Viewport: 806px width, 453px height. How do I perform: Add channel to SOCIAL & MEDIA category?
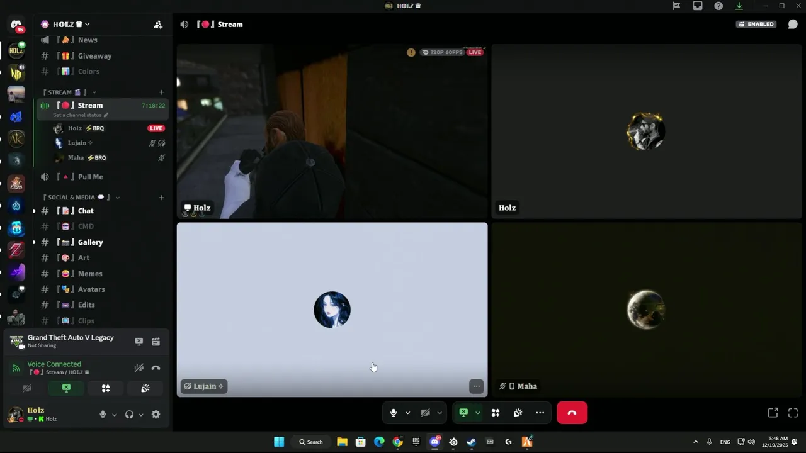click(x=161, y=198)
